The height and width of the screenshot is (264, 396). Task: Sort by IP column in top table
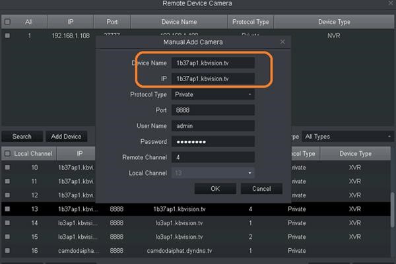71,22
